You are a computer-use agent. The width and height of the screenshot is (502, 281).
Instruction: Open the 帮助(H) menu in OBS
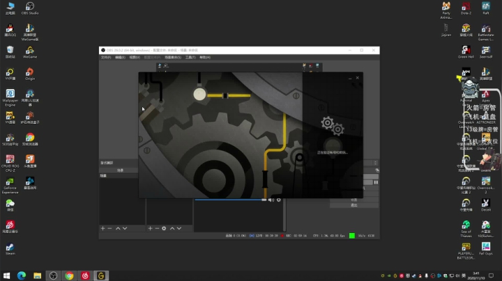point(205,58)
